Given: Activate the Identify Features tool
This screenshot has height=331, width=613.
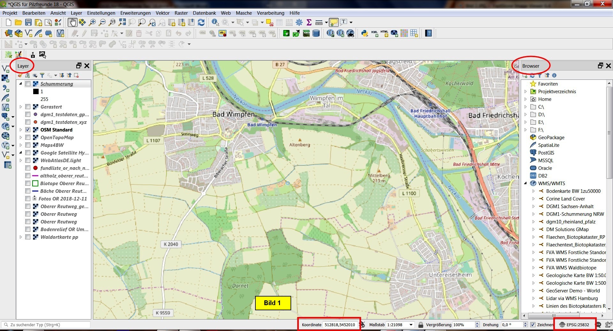Looking at the screenshot, I should [215, 22].
